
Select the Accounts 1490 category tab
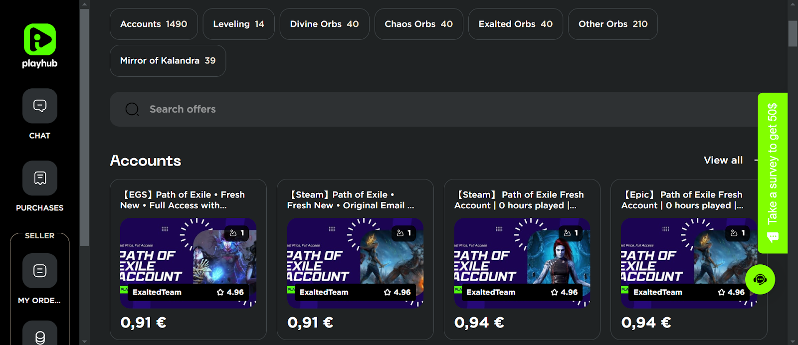pos(154,24)
